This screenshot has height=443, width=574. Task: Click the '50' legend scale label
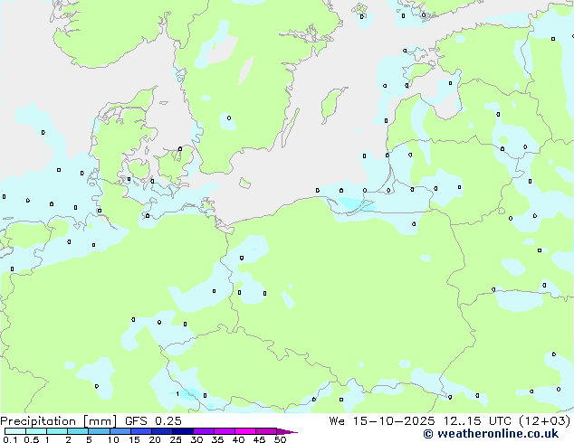280,439
